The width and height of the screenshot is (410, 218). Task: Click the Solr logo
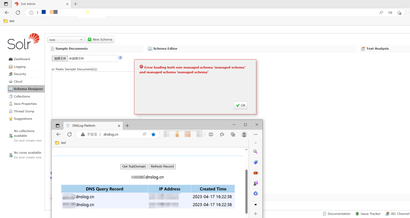pyautogui.click(x=24, y=41)
